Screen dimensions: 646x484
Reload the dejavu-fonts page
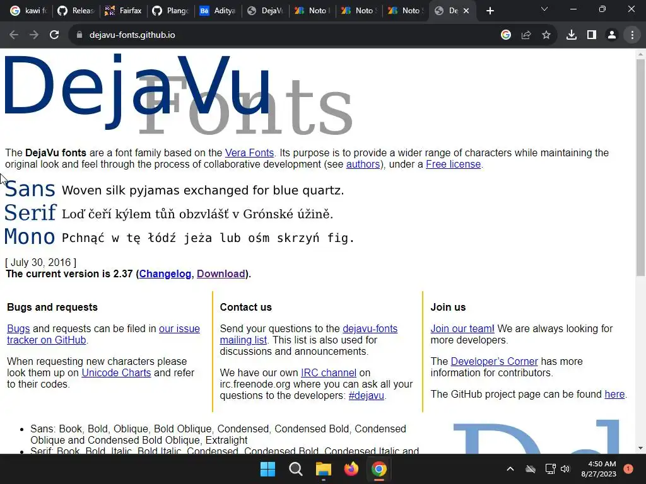[x=54, y=35]
